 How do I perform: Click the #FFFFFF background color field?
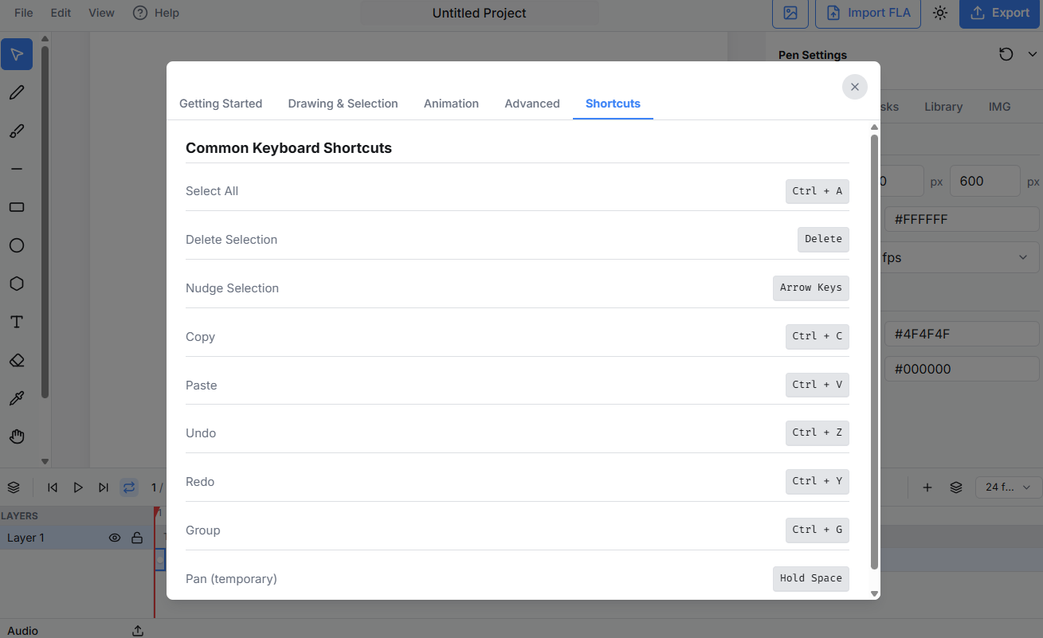pos(960,219)
